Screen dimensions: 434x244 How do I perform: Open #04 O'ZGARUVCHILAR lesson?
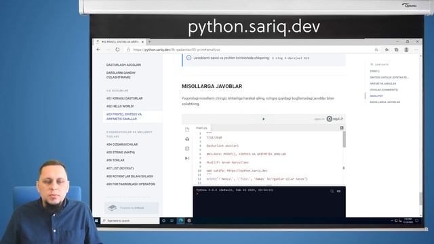click(x=122, y=144)
